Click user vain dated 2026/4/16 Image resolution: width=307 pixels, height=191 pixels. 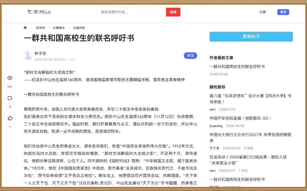[212, 109]
